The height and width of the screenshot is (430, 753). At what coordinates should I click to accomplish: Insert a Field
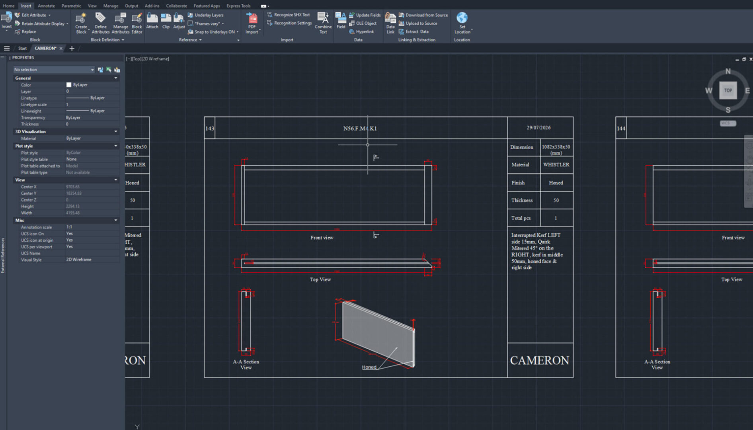point(341,21)
